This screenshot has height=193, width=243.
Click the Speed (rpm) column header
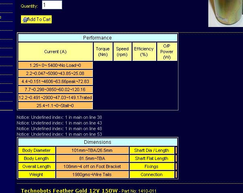[122, 52]
